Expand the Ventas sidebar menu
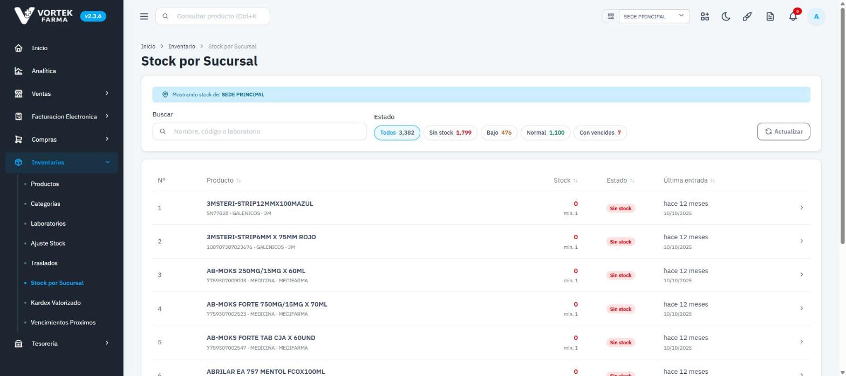The image size is (846, 376). [62, 94]
